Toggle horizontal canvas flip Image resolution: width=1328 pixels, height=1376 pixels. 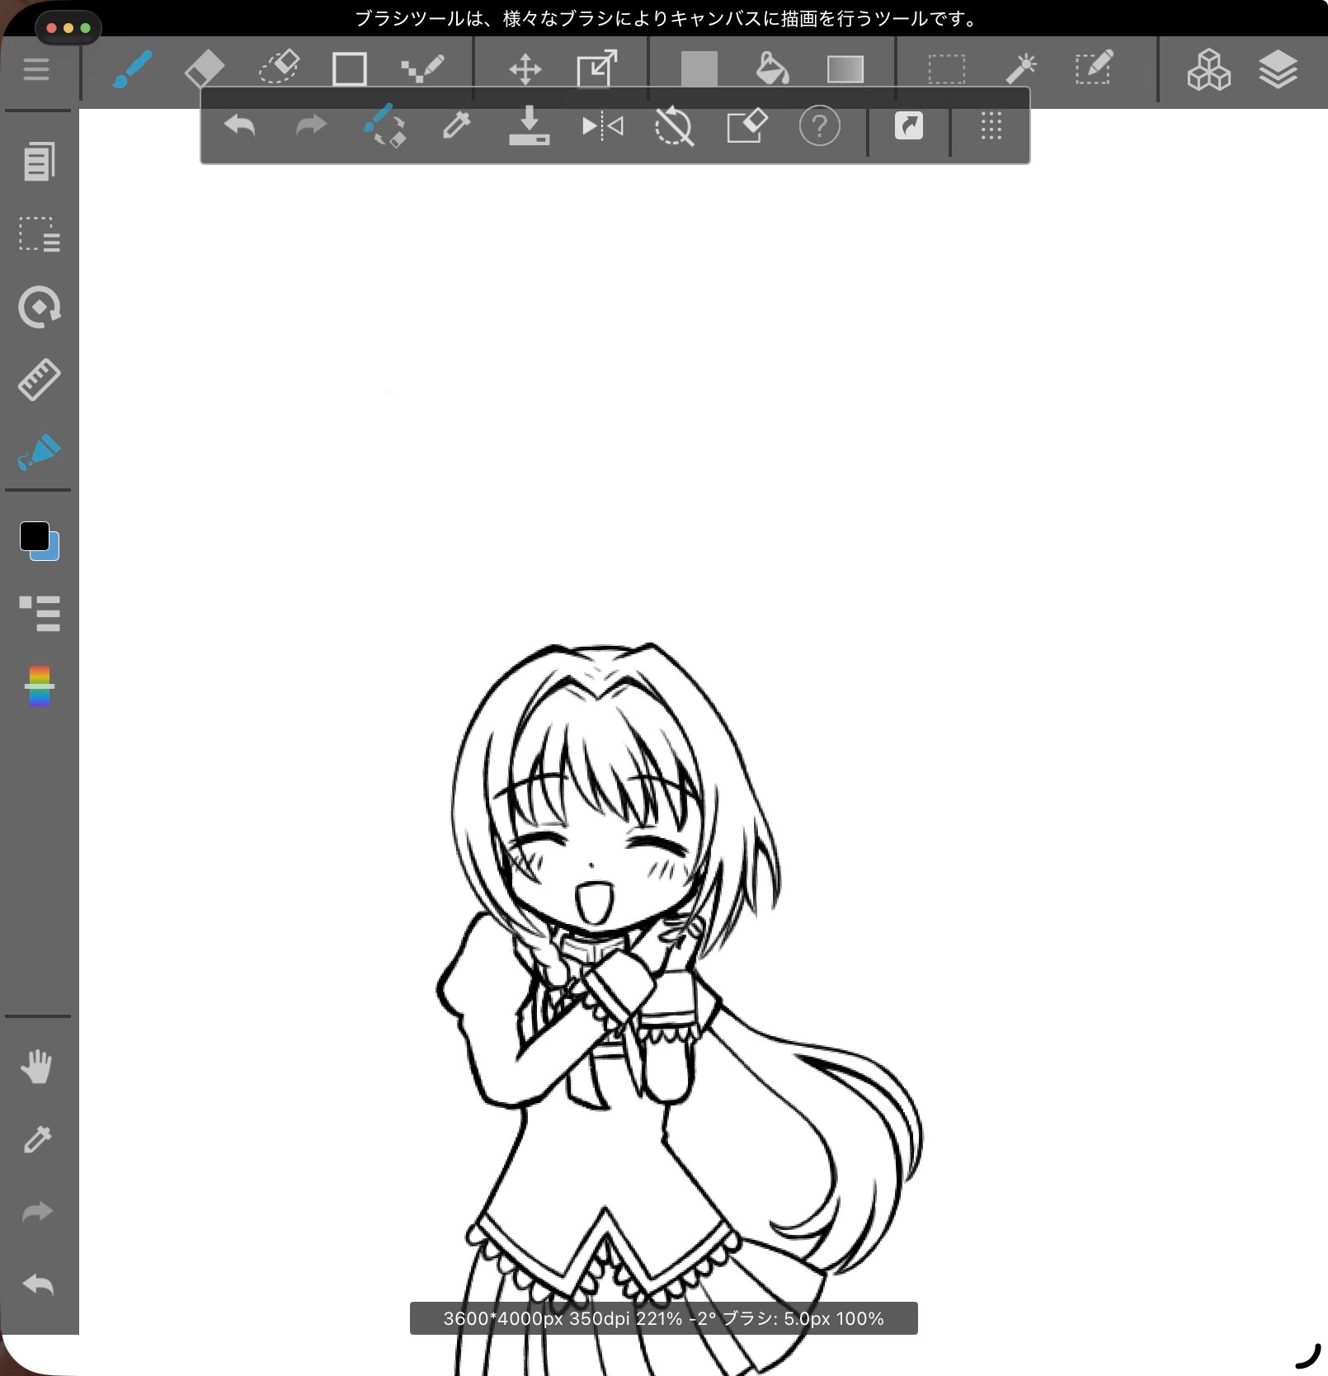click(602, 126)
